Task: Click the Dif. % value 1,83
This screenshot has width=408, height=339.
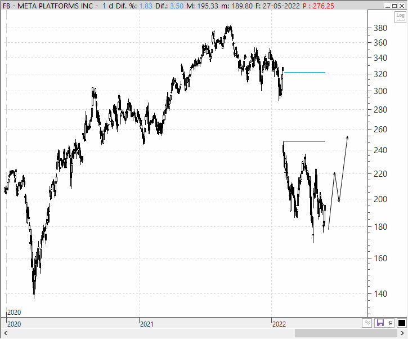Action: click(x=146, y=6)
